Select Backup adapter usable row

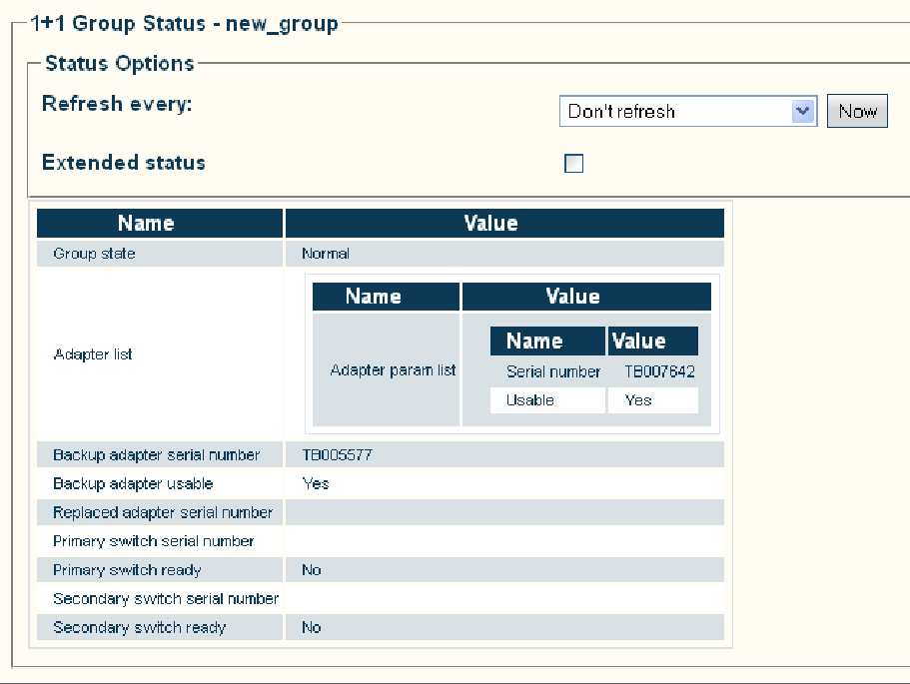click(x=381, y=484)
